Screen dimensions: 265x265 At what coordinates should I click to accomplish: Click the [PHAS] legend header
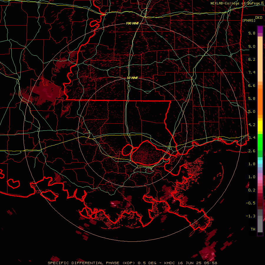pyautogui.click(x=249, y=20)
